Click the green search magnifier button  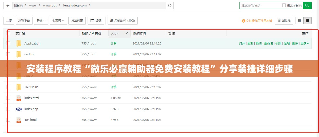307,5
